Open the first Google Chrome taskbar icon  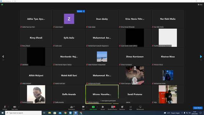pyautogui.click(x=65, y=113)
